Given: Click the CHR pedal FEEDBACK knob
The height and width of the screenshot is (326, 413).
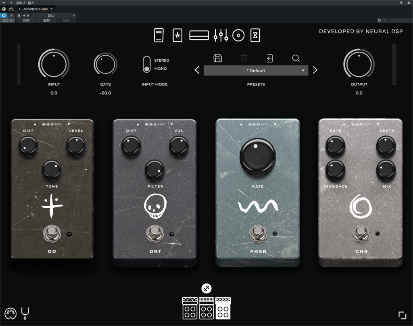Looking at the screenshot, I should click(x=335, y=170).
